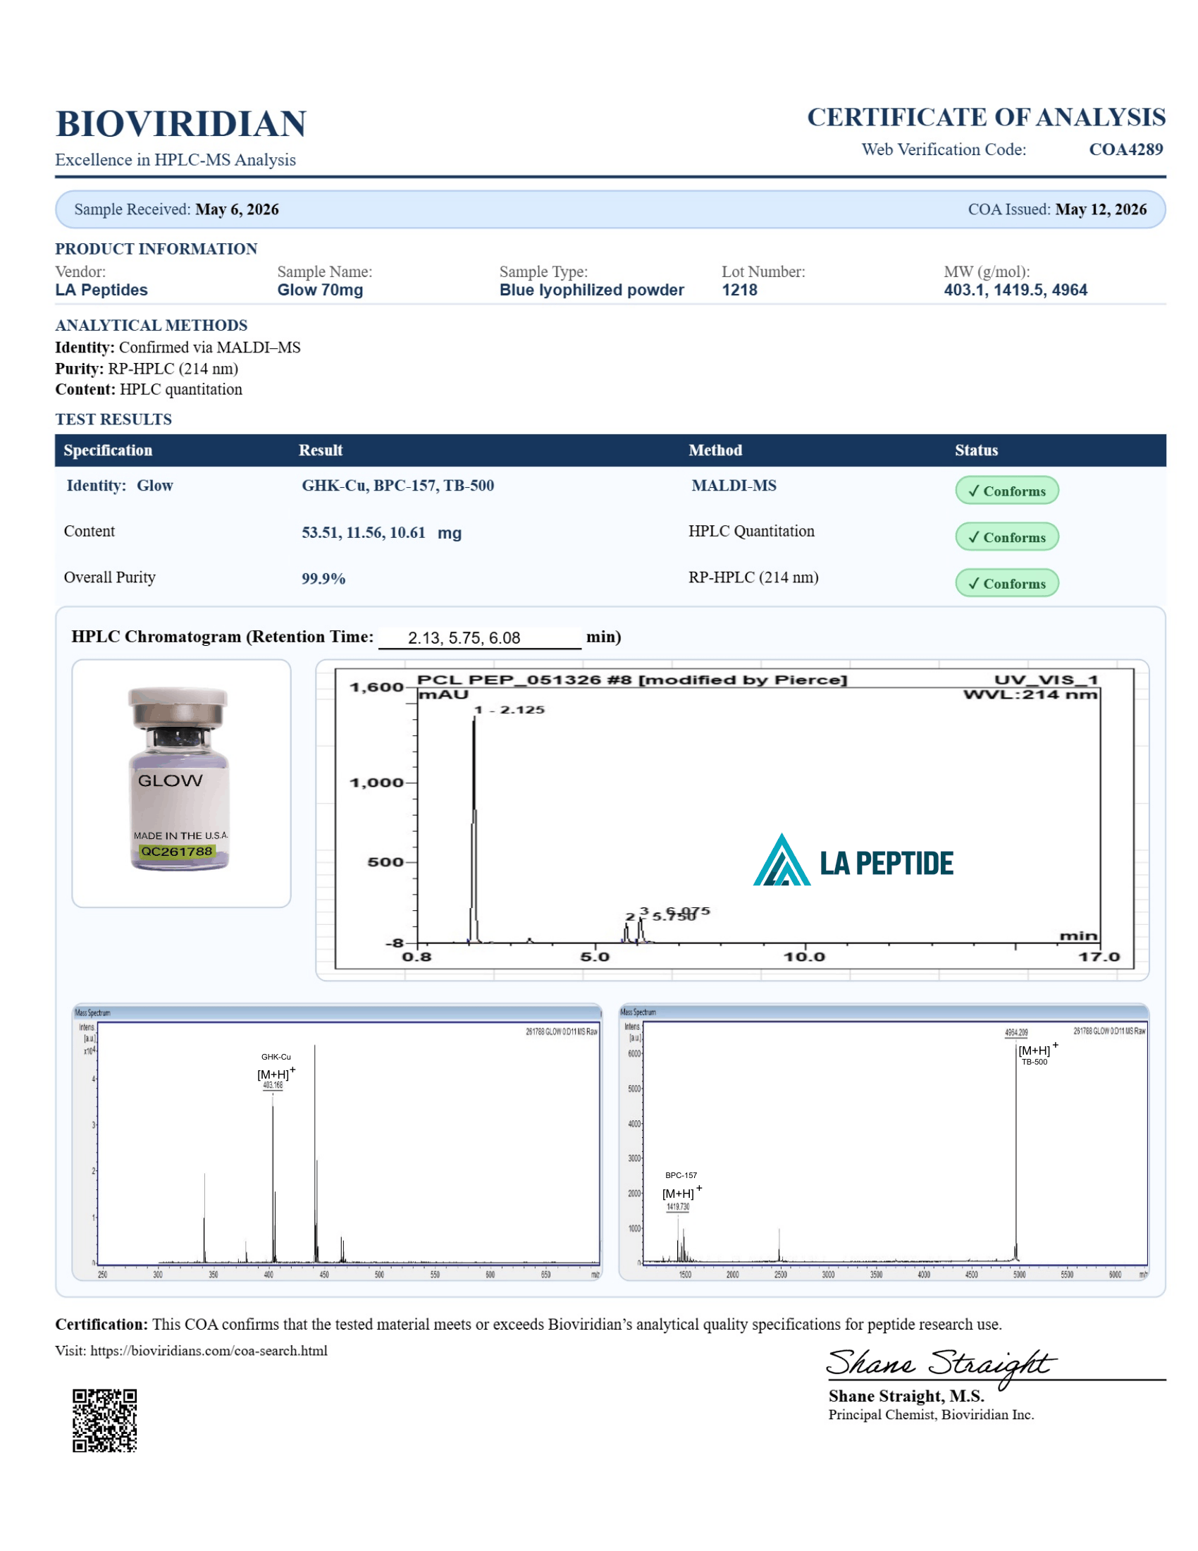Click the Identity Conforms checkmark badge
The width and height of the screenshot is (1198, 1551).
[x=1006, y=490]
